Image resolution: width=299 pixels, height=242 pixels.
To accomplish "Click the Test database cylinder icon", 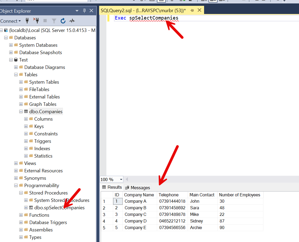I will [16, 60].
